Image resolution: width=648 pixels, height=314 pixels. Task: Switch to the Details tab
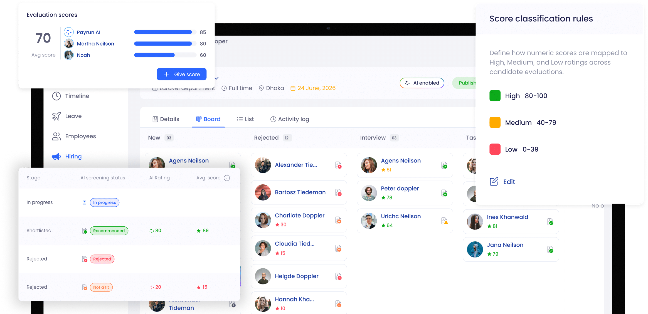(166, 119)
